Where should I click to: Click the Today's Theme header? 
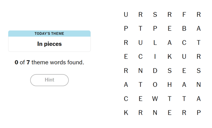pyautogui.click(x=49, y=34)
